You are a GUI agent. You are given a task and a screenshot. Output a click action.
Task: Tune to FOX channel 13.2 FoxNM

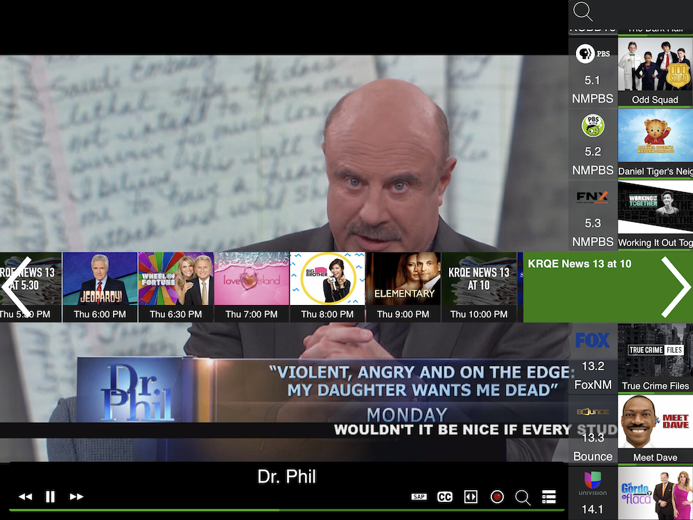click(x=593, y=358)
